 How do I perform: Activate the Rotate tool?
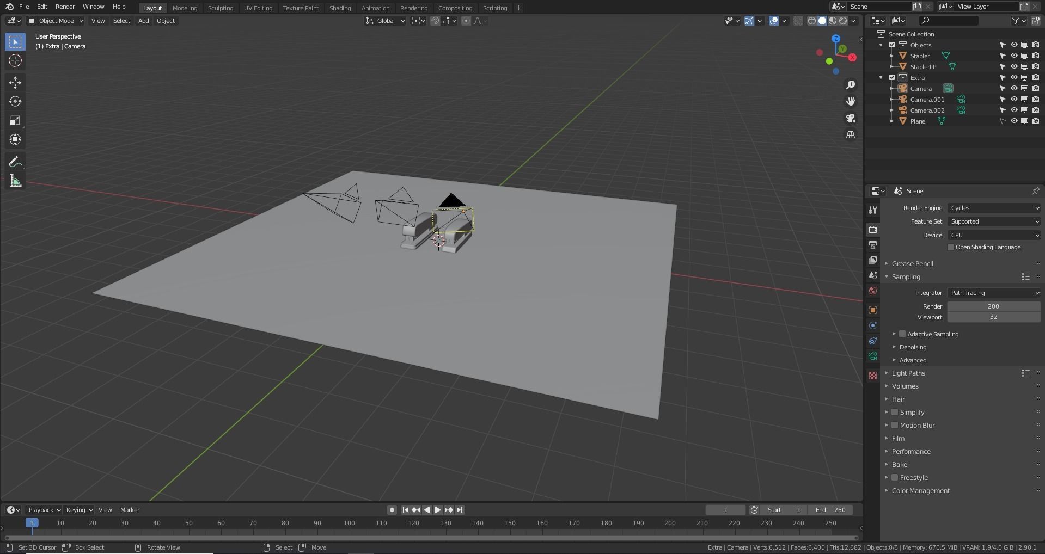coord(15,102)
